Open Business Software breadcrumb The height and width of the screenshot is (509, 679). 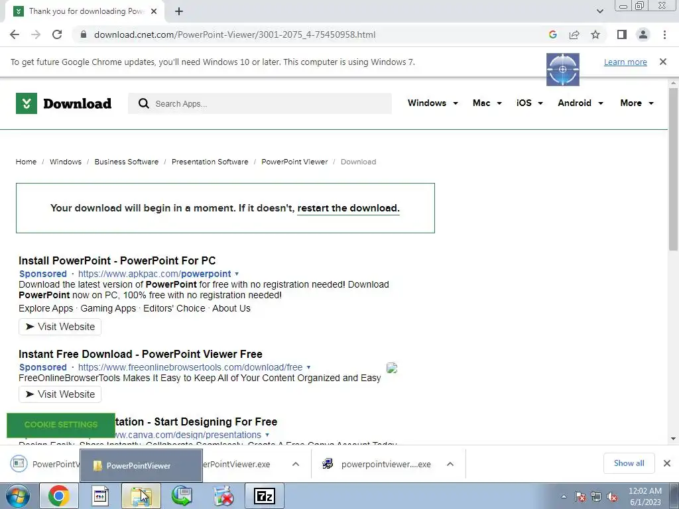pyautogui.click(x=127, y=162)
